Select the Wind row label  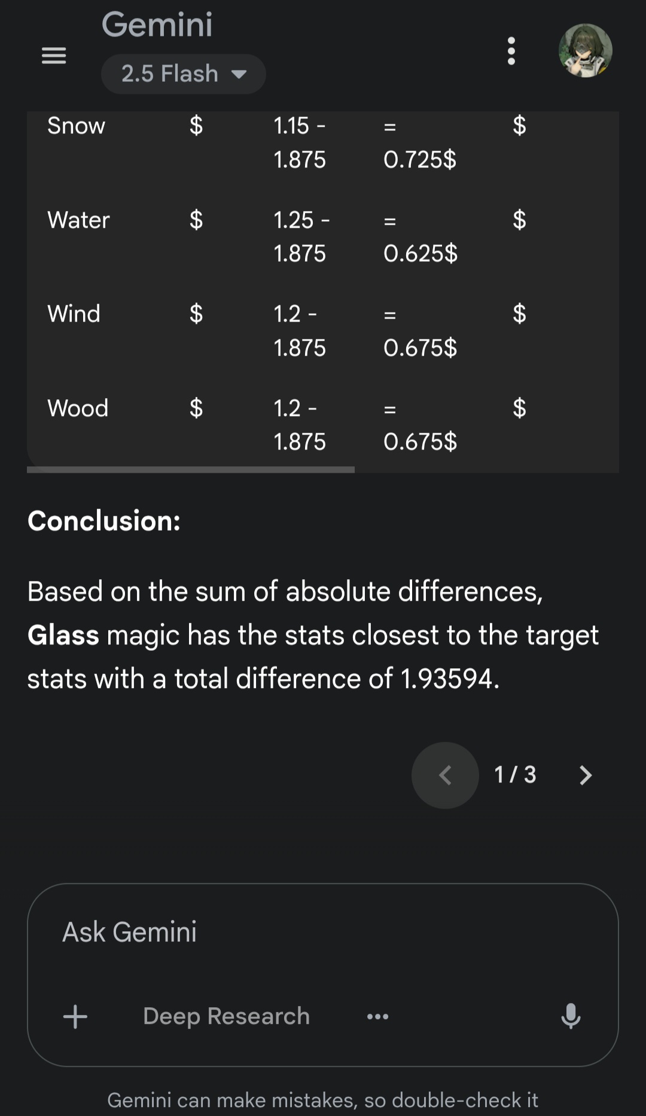click(74, 314)
